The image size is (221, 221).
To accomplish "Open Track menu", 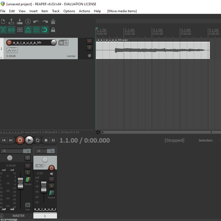I will point(56,11).
